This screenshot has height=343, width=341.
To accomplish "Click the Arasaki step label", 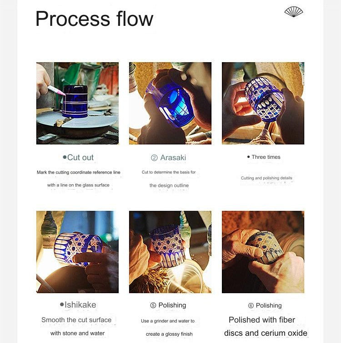I will 173,158.
